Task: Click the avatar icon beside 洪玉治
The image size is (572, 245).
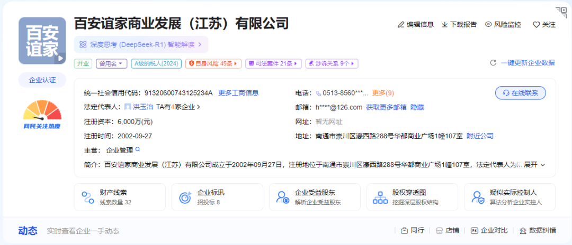Action: pyautogui.click(x=128, y=107)
